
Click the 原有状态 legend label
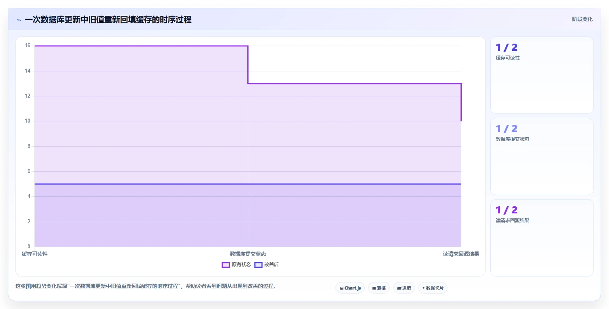[x=241, y=265]
